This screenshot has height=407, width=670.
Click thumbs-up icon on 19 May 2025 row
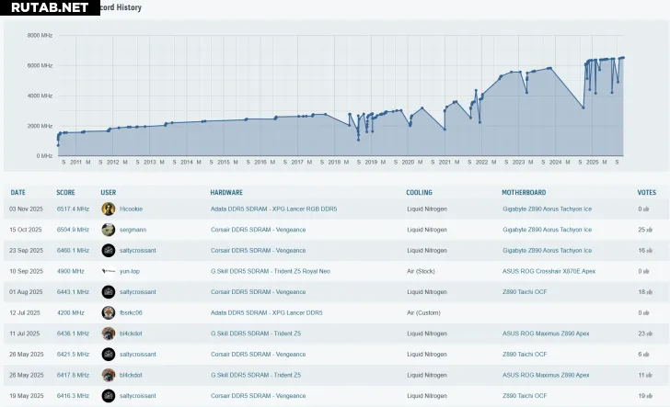point(648,396)
